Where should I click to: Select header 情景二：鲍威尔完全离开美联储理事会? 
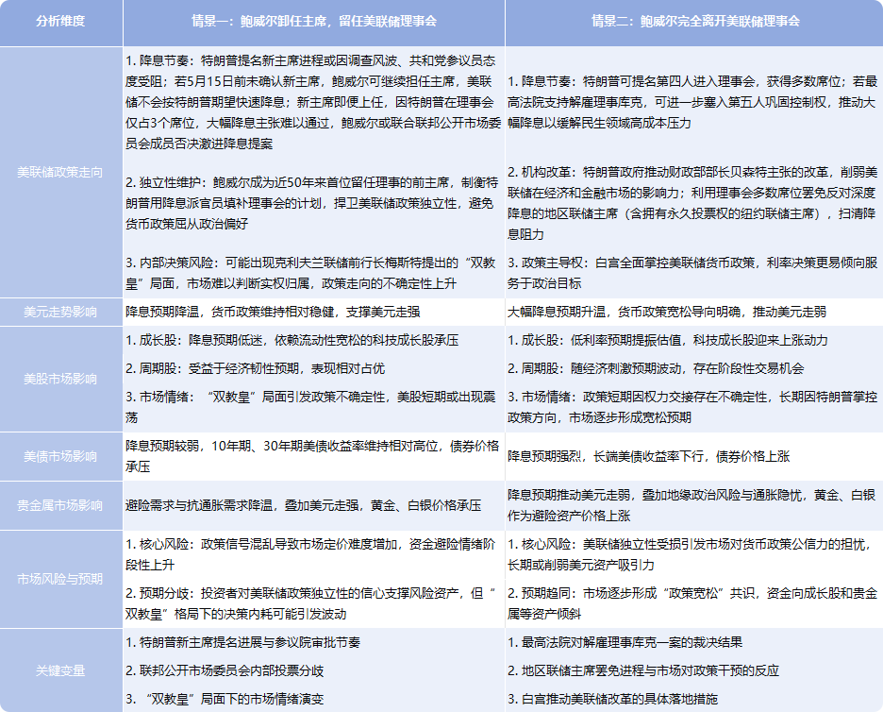point(695,22)
